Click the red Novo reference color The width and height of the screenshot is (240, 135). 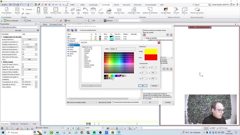point(151,57)
